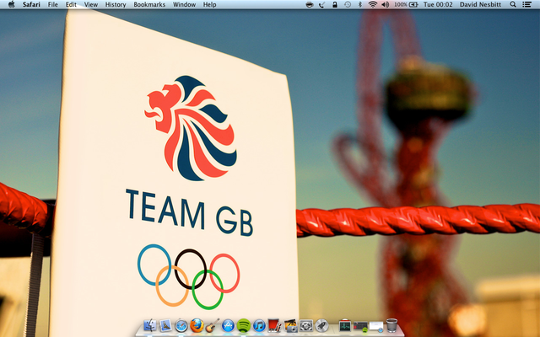This screenshot has width=540, height=337.
Task: Click the padlock icon in menu bar
Action: [335, 4]
